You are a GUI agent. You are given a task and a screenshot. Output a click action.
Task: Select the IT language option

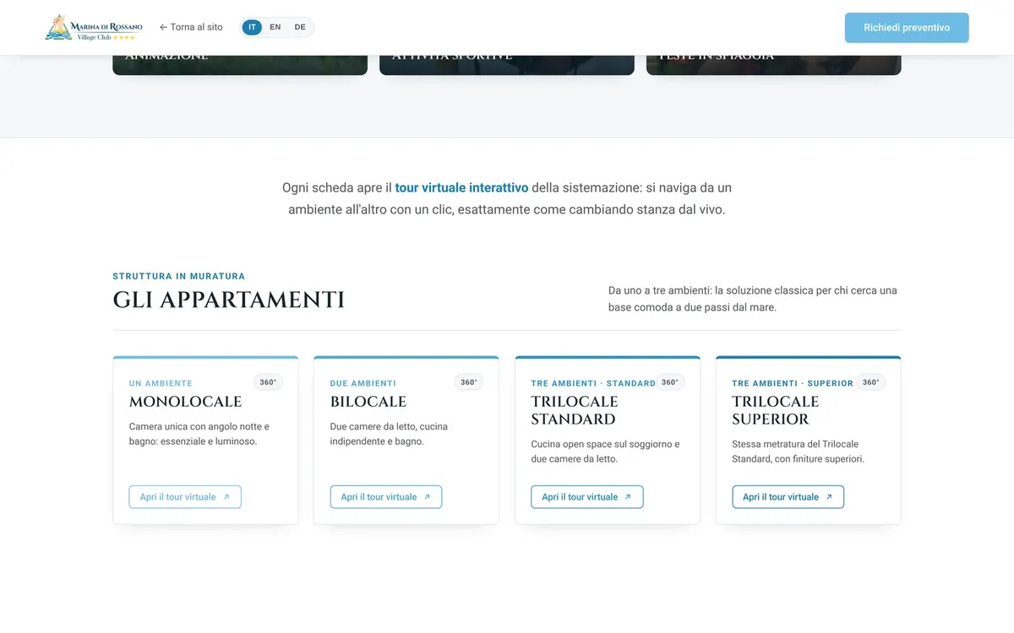click(x=252, y=27)
